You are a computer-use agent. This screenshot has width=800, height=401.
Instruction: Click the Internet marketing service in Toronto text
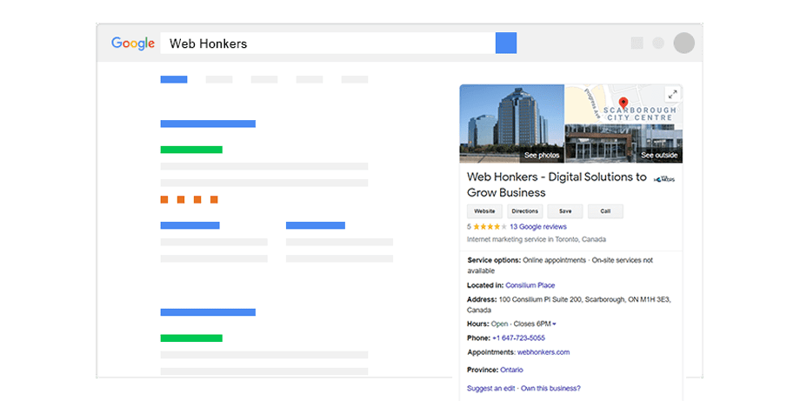pyautogui.click(x=537, y=239)
